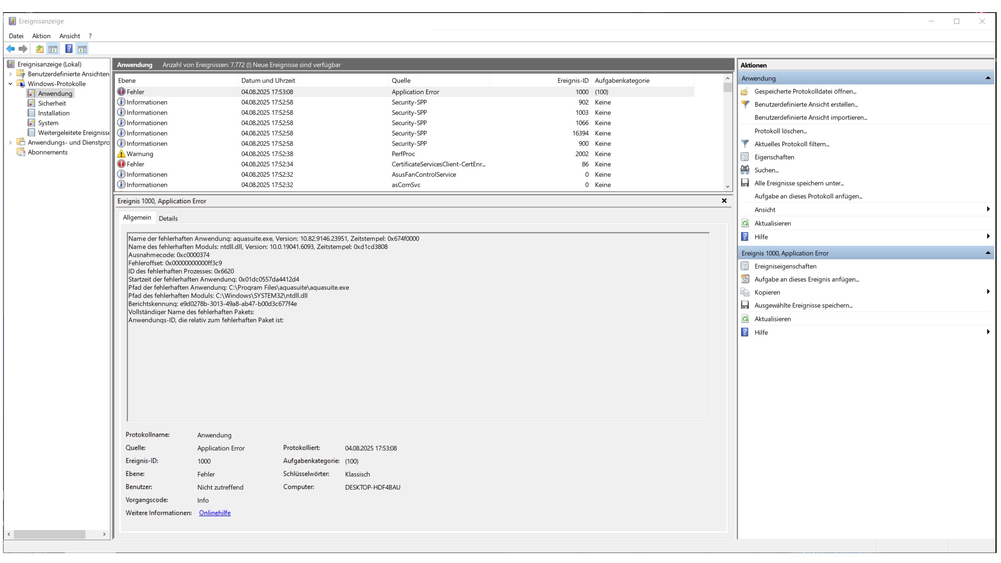
Task: Sort events by Datum und Uhrzeit column
Action: click(x=313, y=80)
